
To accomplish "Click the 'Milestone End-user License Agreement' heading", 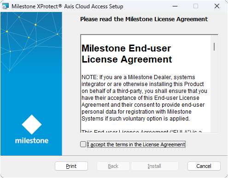I will (x=127, y=54).
